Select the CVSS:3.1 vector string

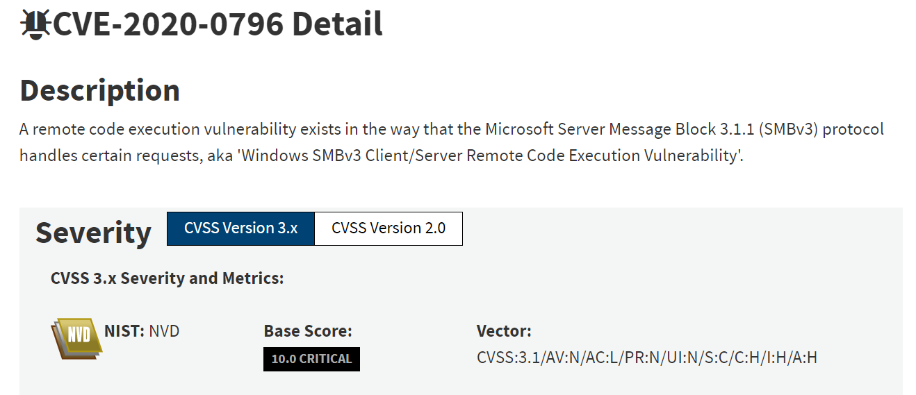point(646,358)
